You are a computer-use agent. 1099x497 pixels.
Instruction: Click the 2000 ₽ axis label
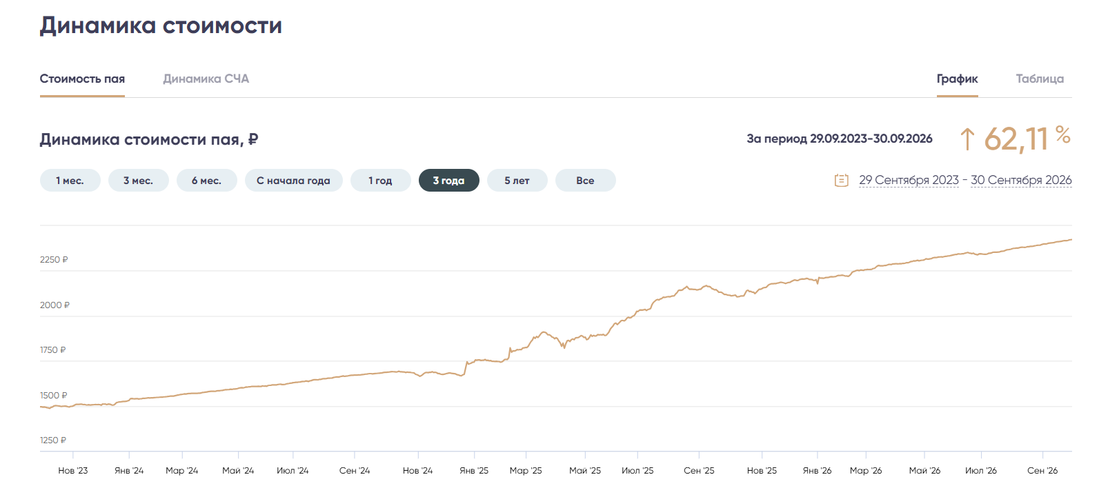(55, 305)
